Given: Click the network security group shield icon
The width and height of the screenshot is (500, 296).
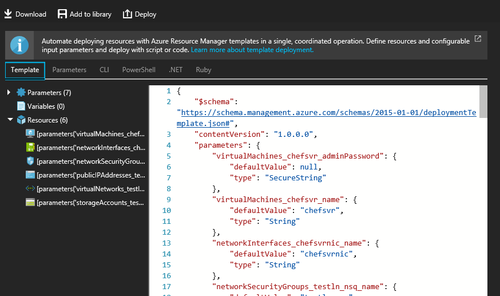Looking at the screenshot, I should (30, 161).
